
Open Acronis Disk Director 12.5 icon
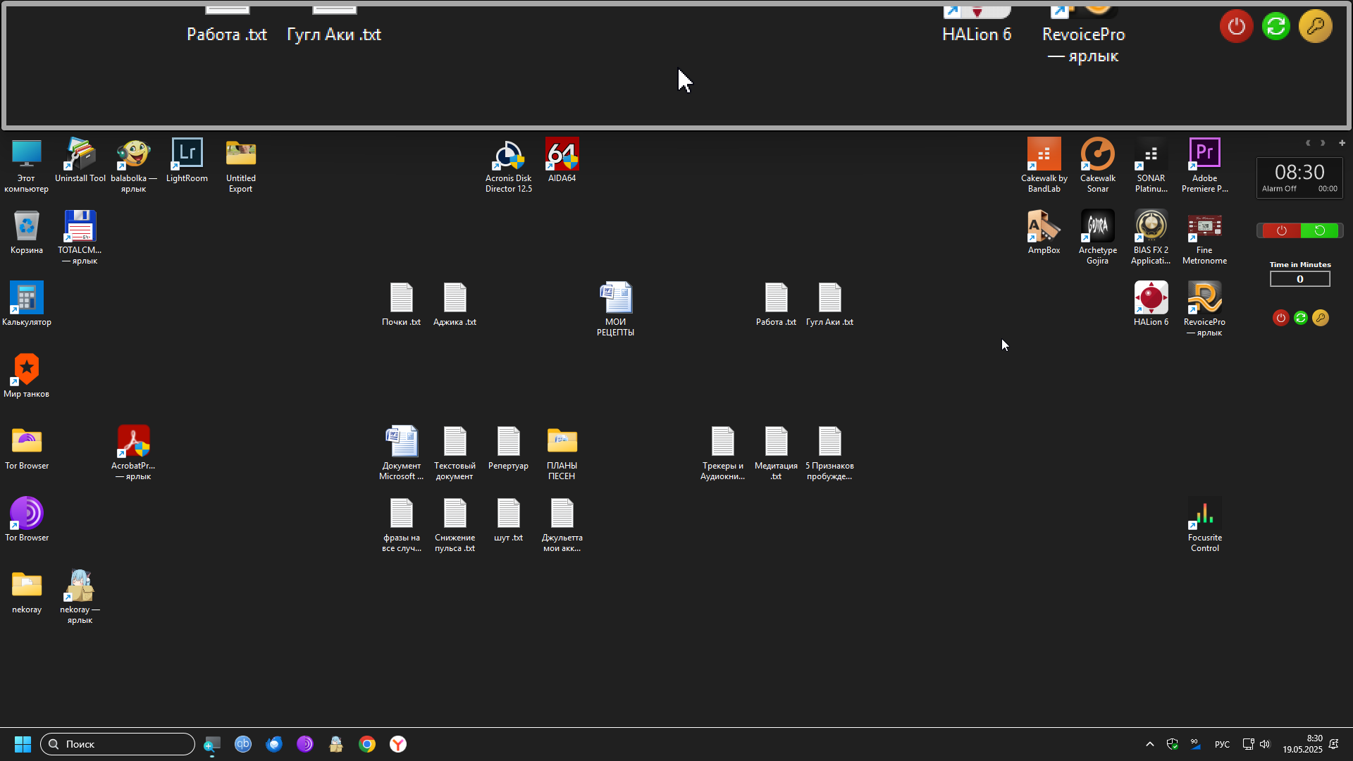[x=508, y=166]
